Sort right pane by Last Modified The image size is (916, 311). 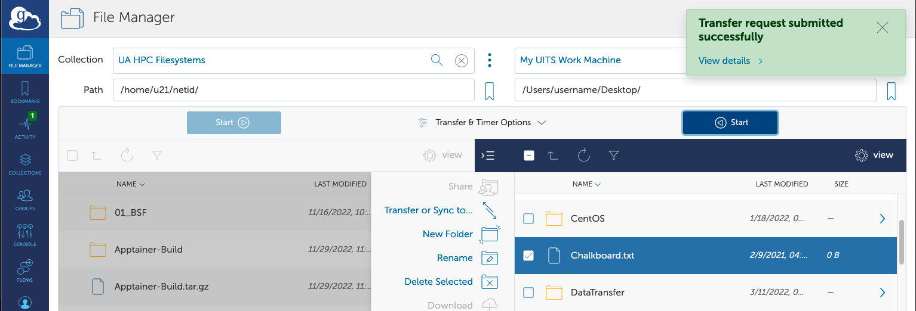(782, 184)
